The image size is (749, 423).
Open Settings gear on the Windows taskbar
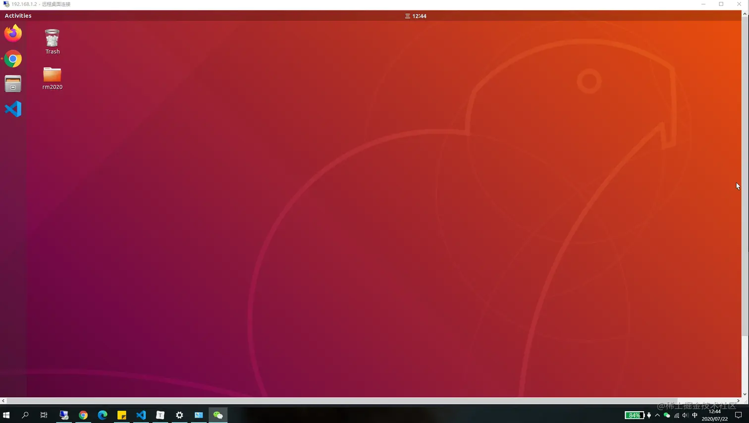pyautogui.click(x=179, y=415)
